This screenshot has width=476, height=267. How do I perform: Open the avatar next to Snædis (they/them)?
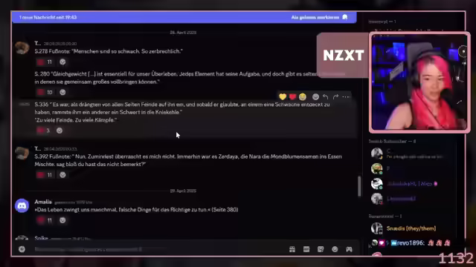[x=377, y=228]
